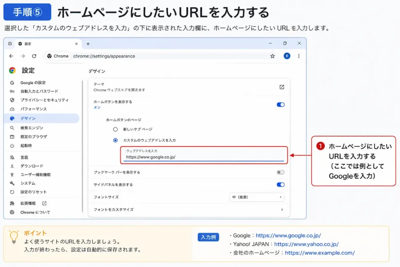Viewport: 400px width, 267px height.
Task: Click translate icon for 言語
Action: tap(12, 158)
